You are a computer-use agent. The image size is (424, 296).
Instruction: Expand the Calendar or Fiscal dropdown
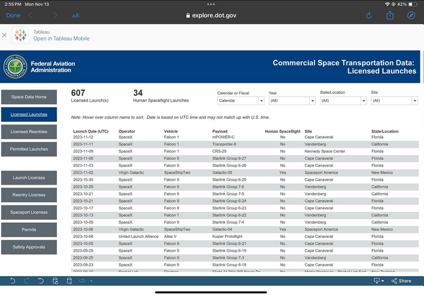point(241,100)
